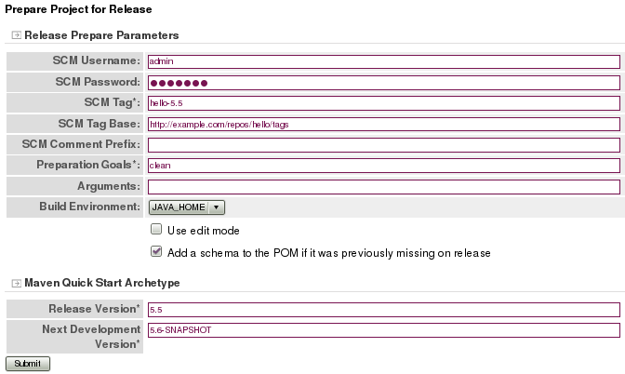The width and height of the screenshot is (625, 374).
Task: Collapse the Maven Quick Start Archetype icon
Action: (16, 282)
